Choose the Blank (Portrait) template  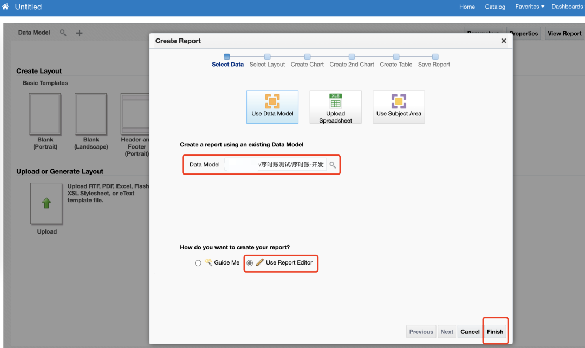[45, 114]
